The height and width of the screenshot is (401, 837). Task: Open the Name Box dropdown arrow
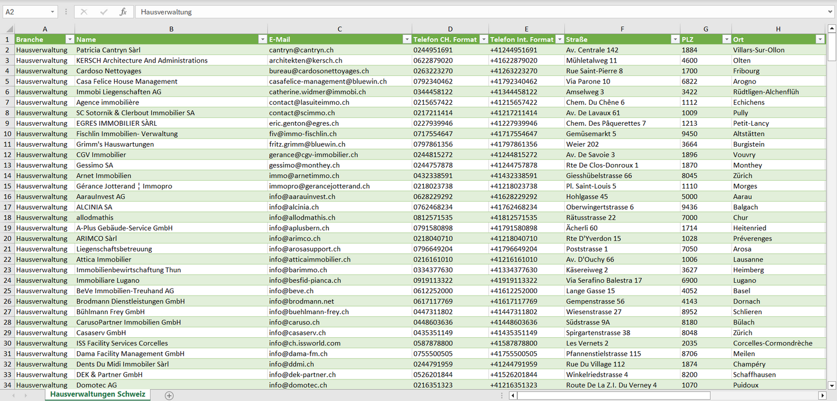tap(52, 12)
